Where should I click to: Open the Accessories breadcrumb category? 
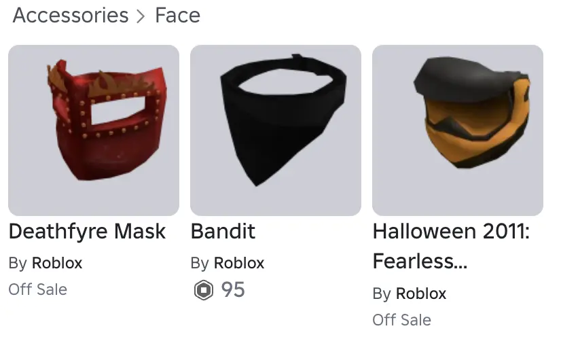70,15
